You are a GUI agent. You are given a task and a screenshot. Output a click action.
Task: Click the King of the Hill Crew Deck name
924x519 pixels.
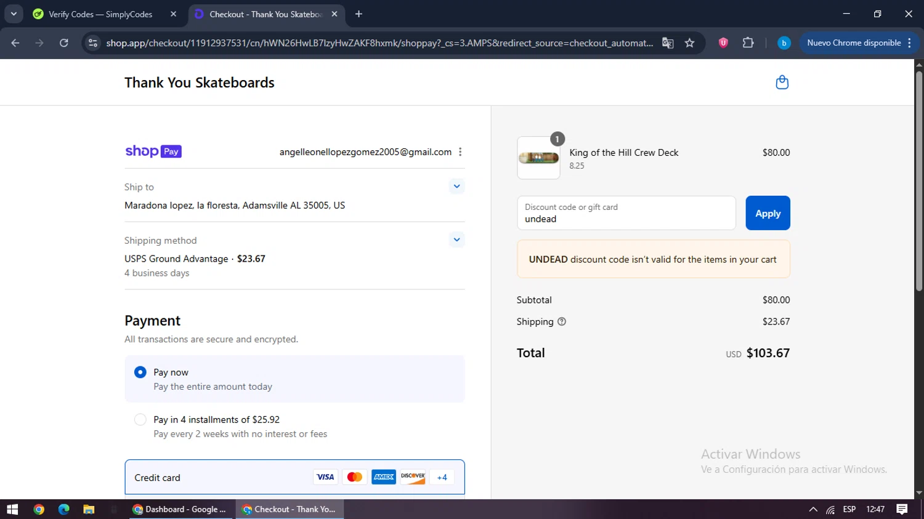(624, 153)
